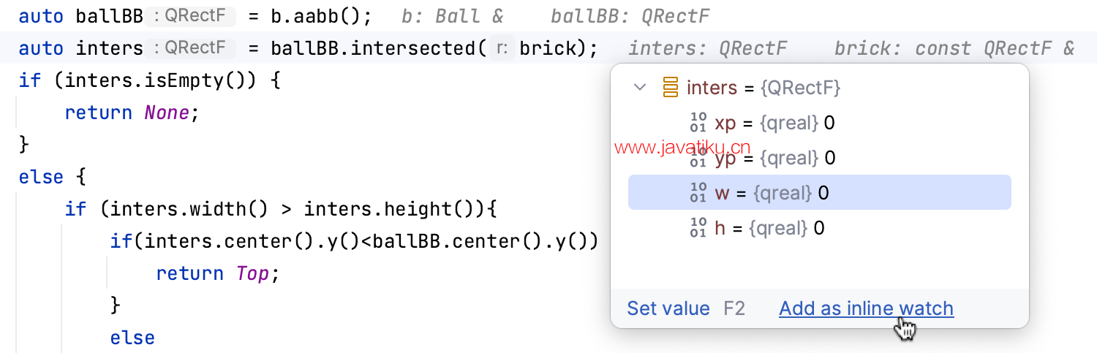Viewport: 1097px width, 353px height.
Task: Click the r: parameter hint before brick
Action: point(502,48)
